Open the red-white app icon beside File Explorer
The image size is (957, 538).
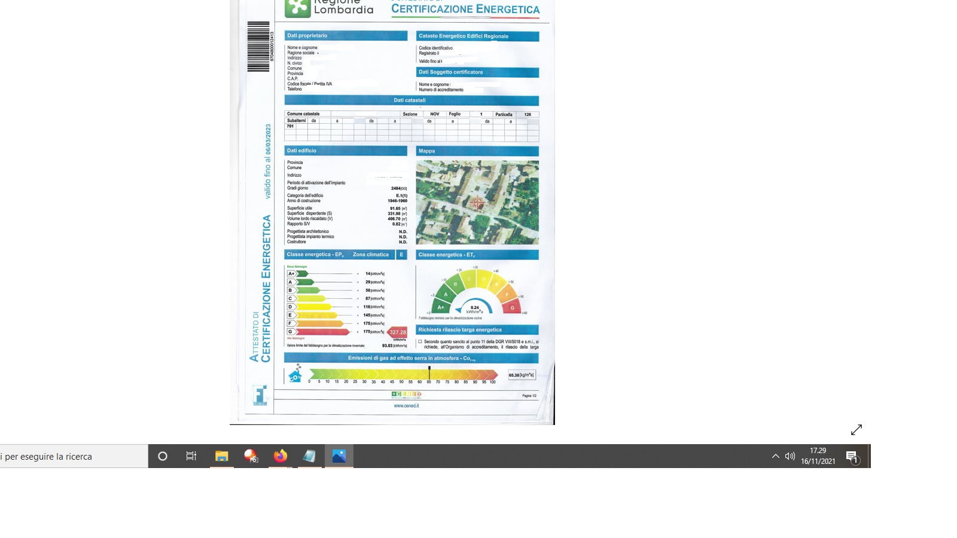coord(251,456)
